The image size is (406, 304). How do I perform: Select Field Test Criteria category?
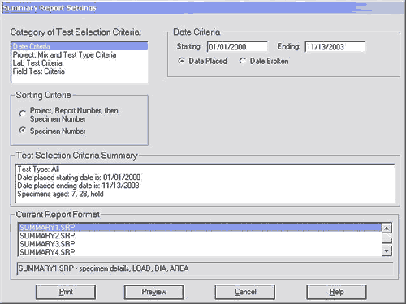(x=80, y=71)
